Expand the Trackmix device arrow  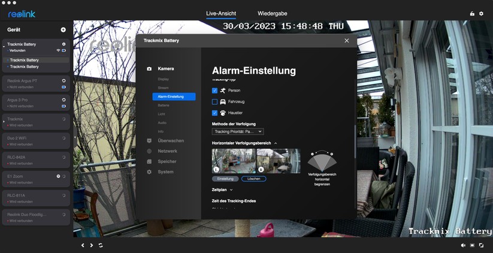click(4, 121)
